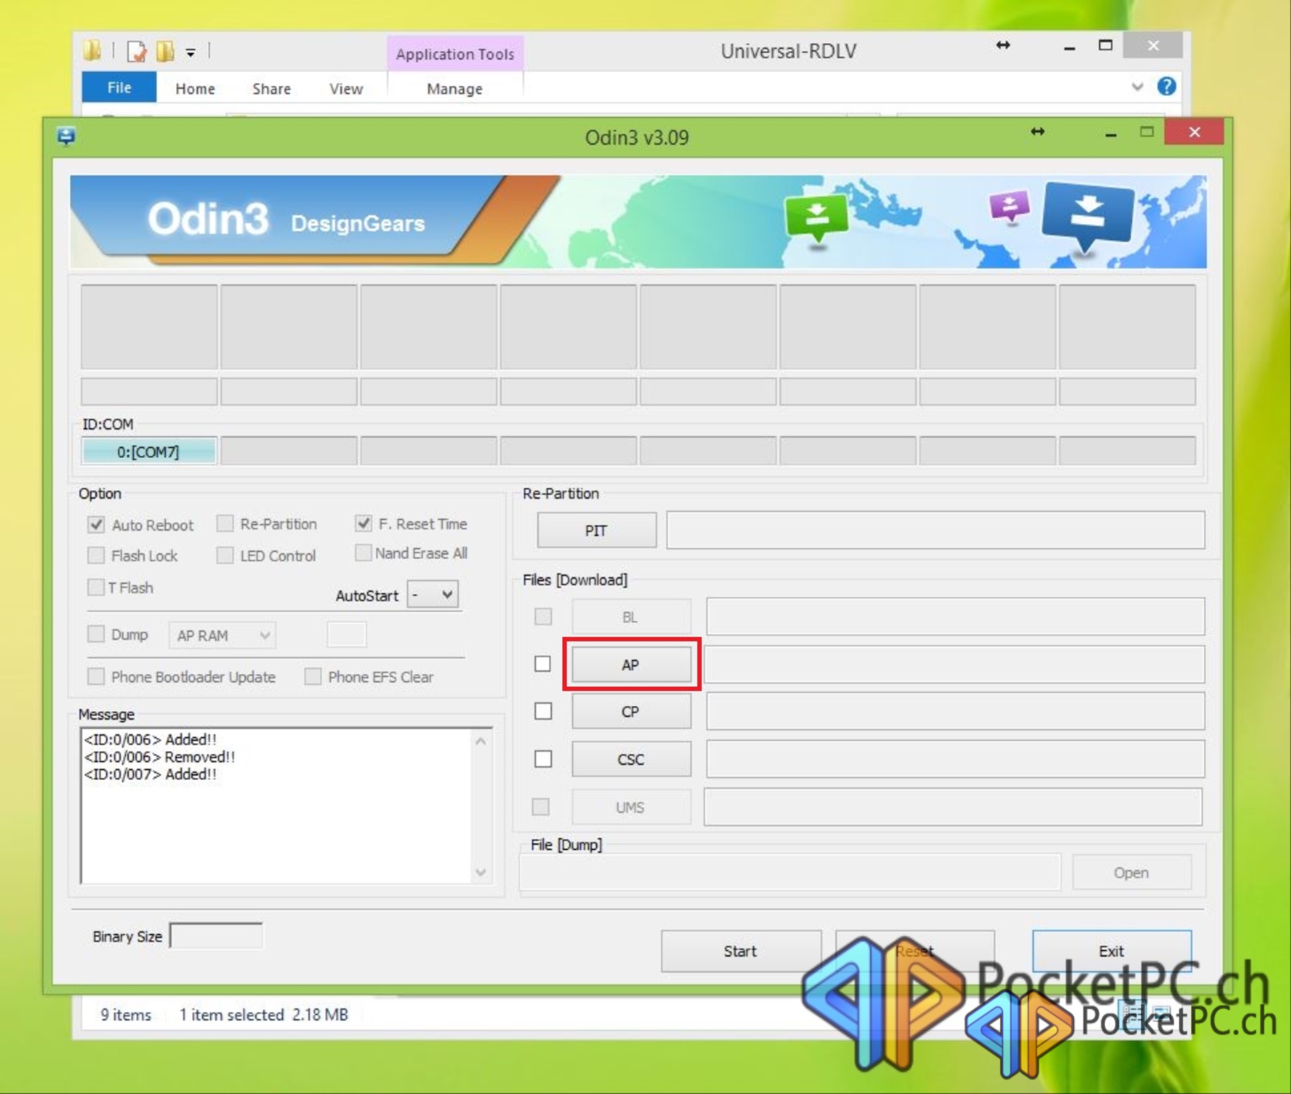Open the AutoStart dropdown
Screen dimensions: 1291x1094
[x=433, y=595]
